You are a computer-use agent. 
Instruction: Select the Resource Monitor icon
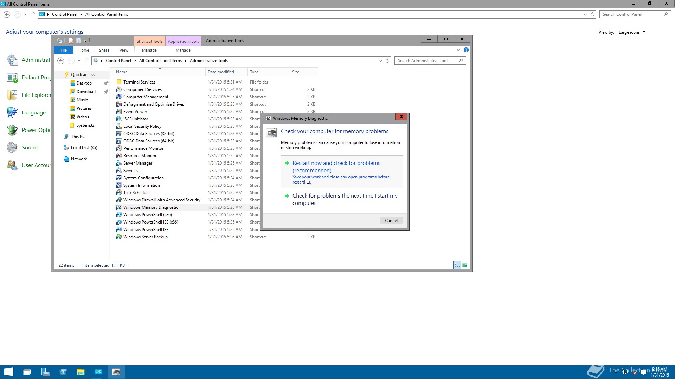coord(119,156)
